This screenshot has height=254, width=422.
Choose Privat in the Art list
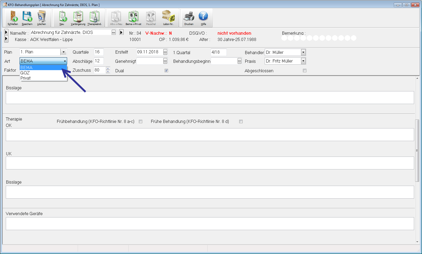tap(26, 78)
